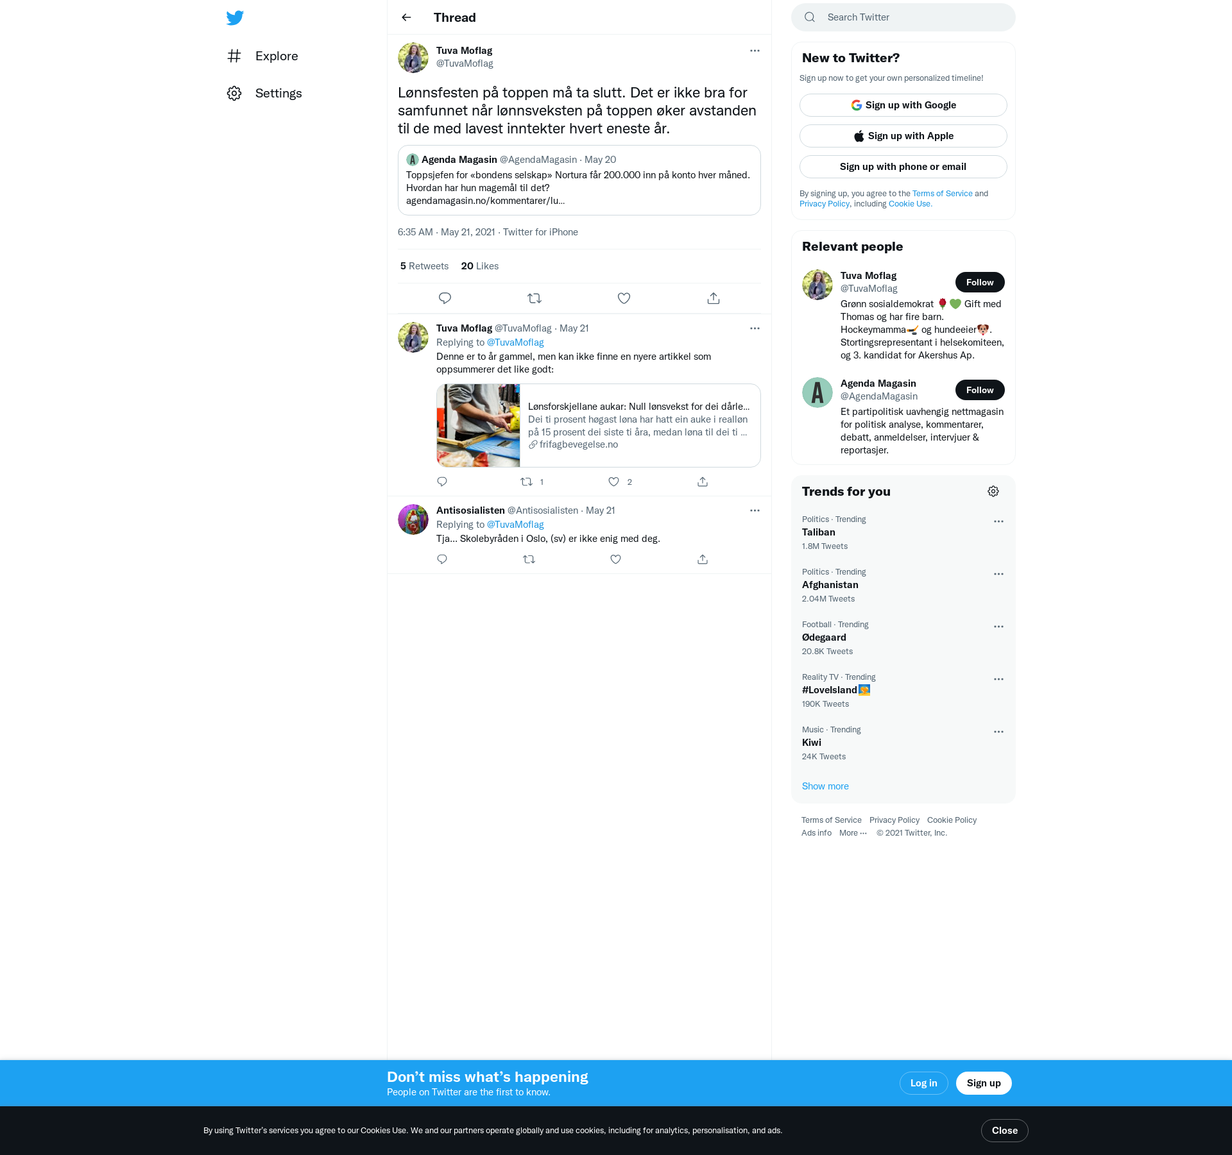Like the main tweet
This screenshot has width=1232, height=1155.
click(624, 298)
